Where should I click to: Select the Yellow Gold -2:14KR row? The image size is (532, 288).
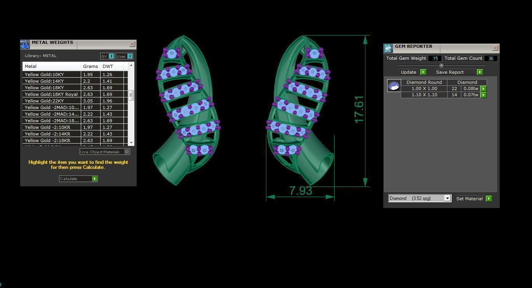pos(75,134)
